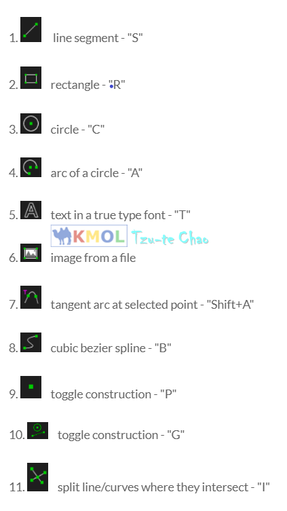The width and height of the screenshot is (287, 511).
Task: Select the cubic bezier spline icon
Action: tap(31, 342)
